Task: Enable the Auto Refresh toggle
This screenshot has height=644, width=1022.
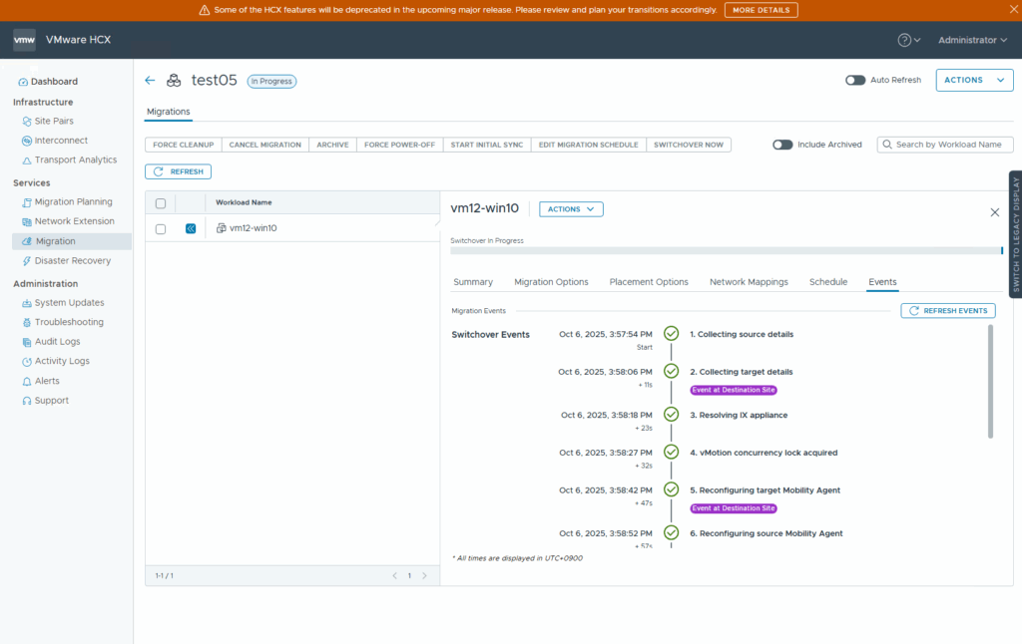Action: [855, 80]
